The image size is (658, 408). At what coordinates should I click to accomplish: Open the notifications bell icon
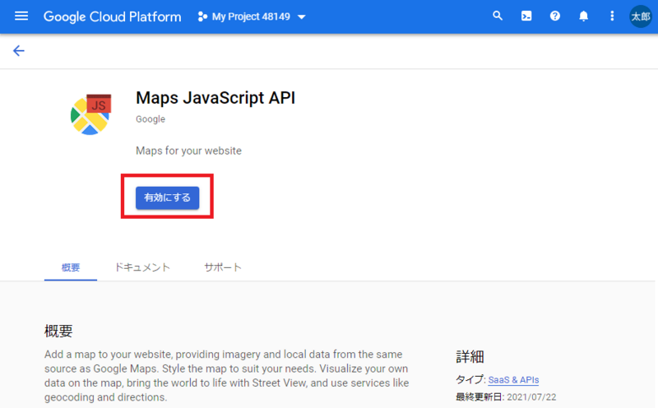click(x=583, y=16)
